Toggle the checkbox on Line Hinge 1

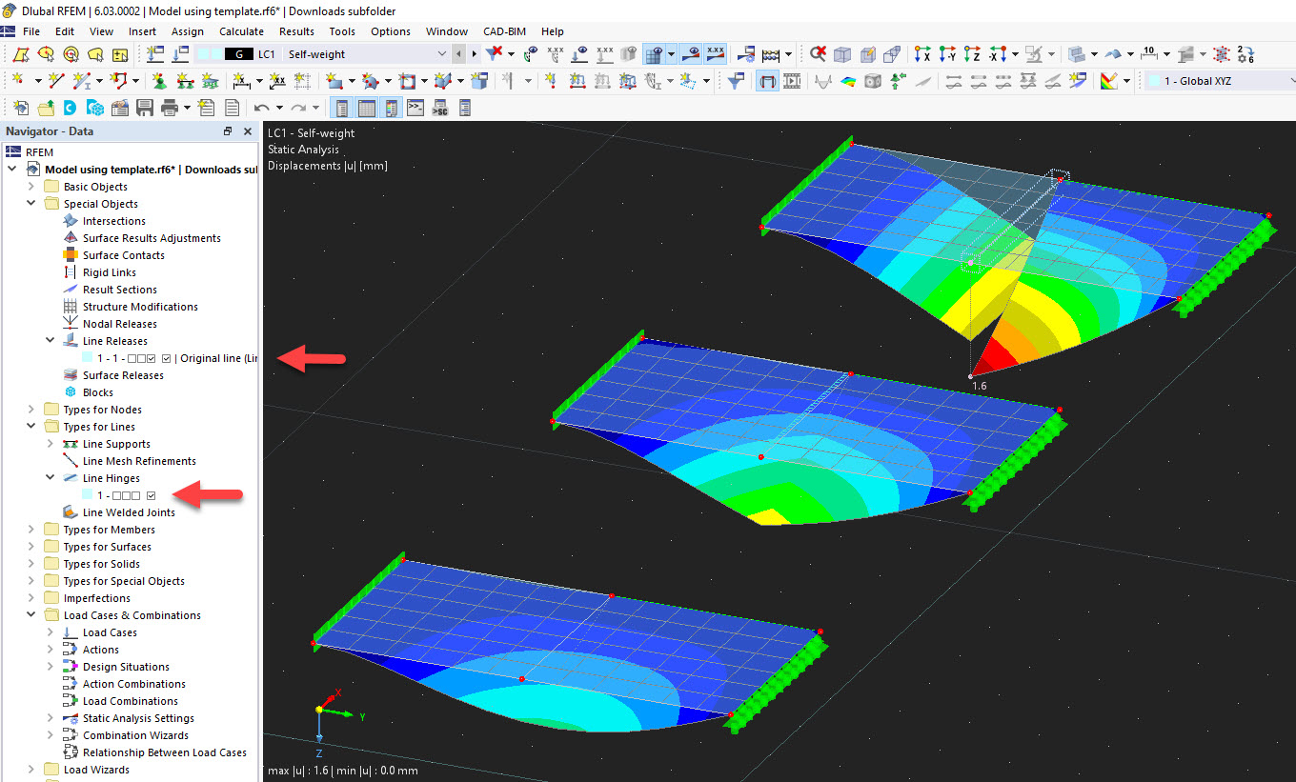point(152,494)
